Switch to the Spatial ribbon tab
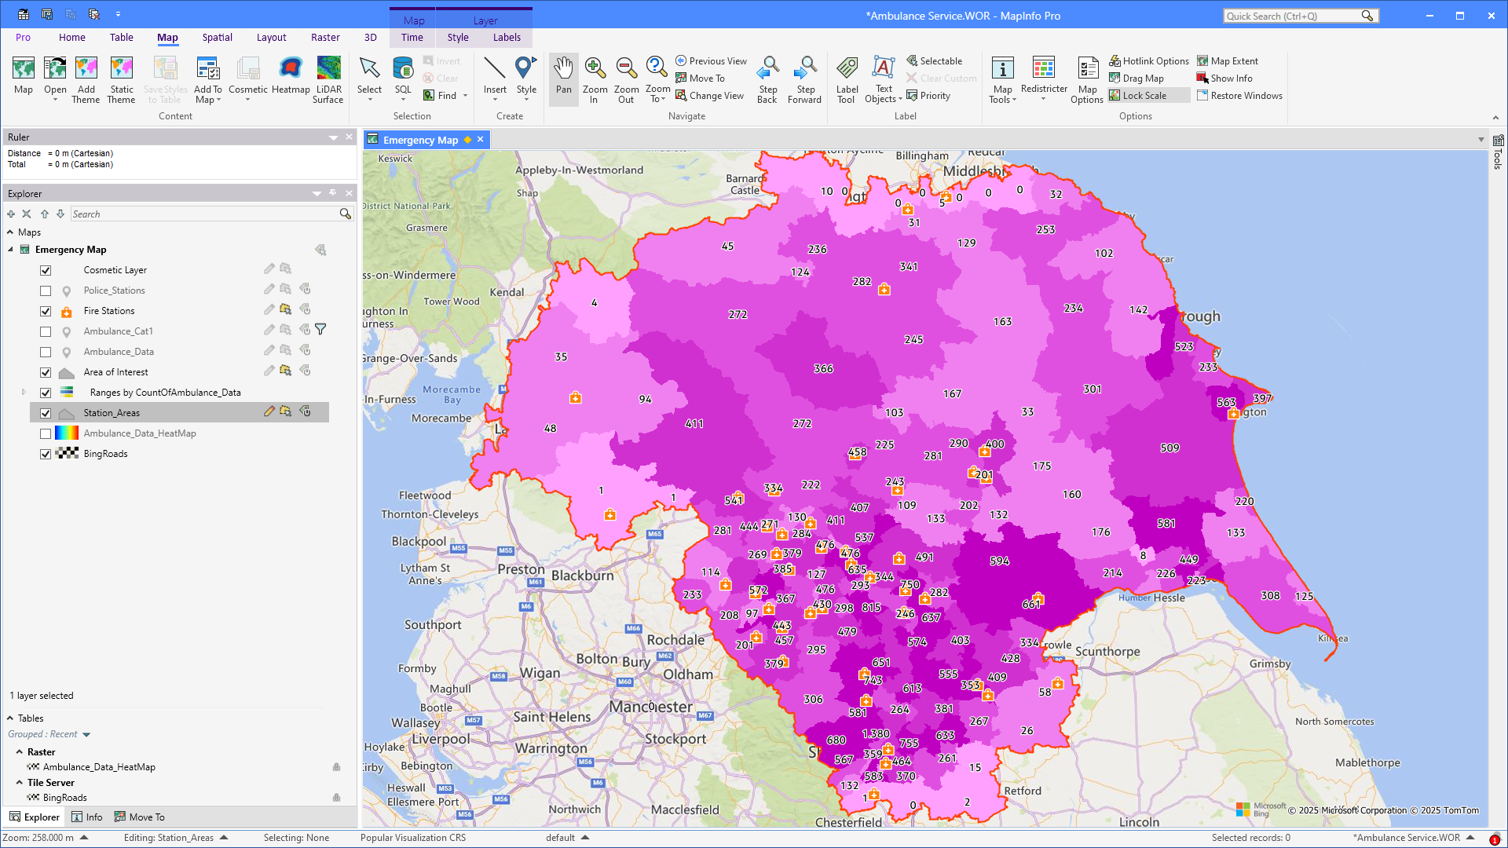The height and width of the screenshot is (848, 1508). point(217,37)
